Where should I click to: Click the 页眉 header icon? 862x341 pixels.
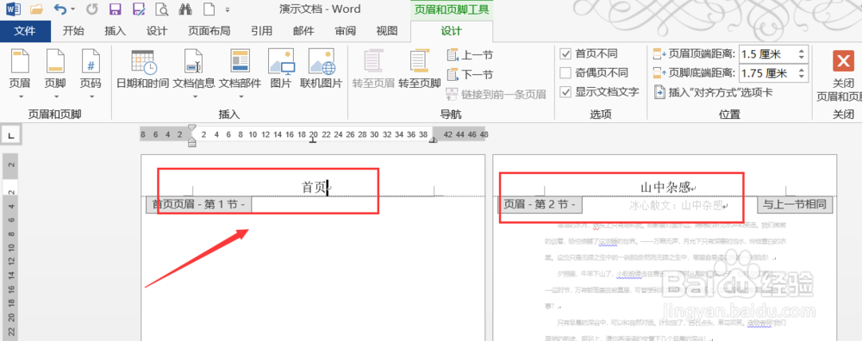click(21, 61)
